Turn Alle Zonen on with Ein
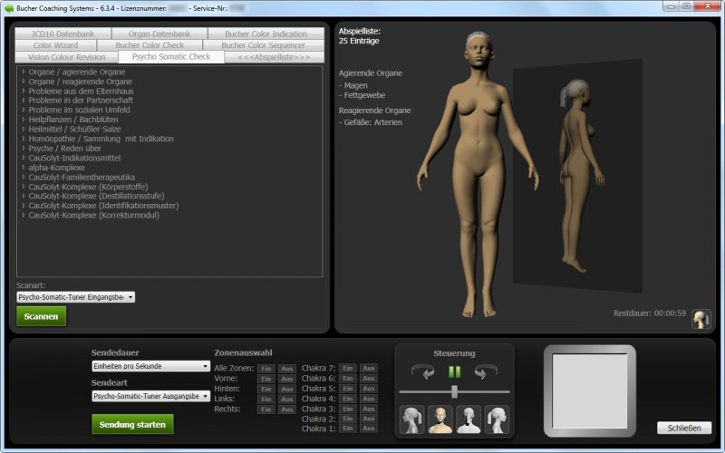This screenshot has height=453, width=725. [266, 369]
